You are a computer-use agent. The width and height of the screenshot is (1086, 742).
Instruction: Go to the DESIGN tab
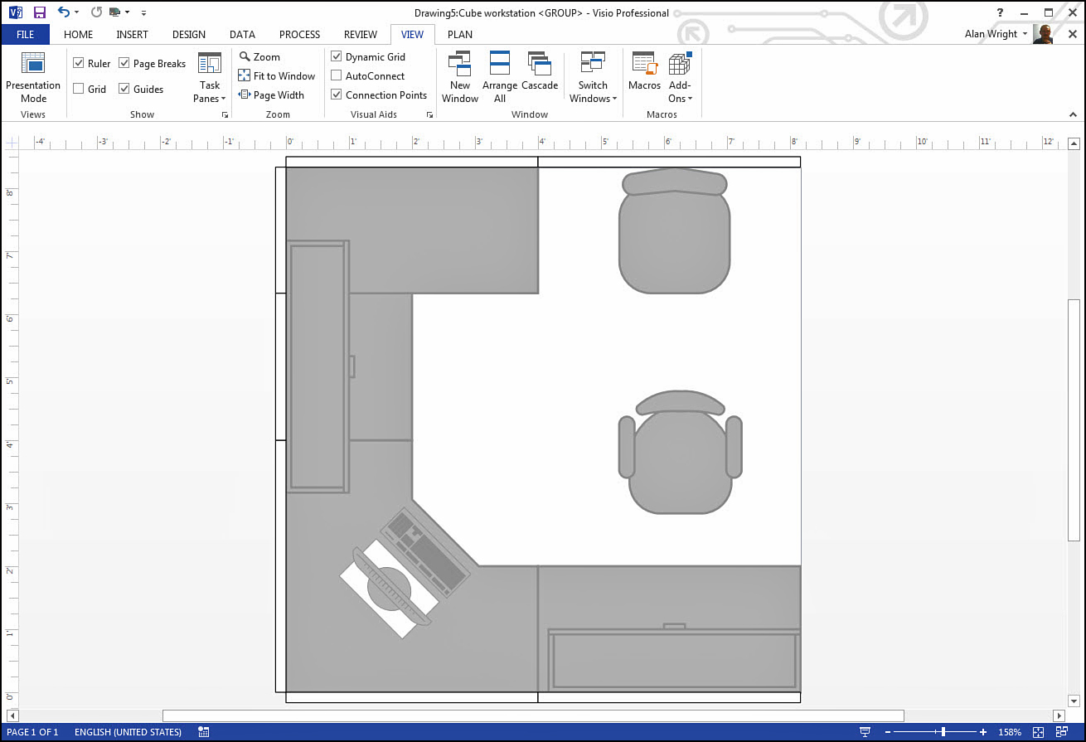(189, 34)
